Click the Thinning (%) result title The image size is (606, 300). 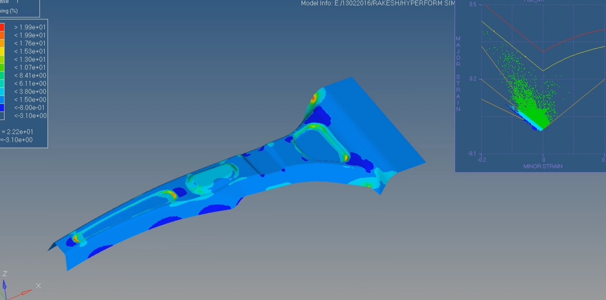point(10,11)
